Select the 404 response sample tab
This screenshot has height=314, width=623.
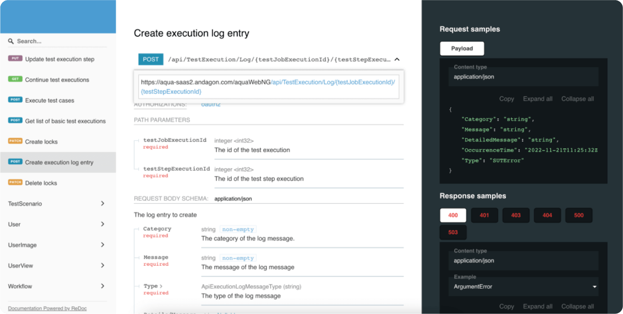pyautogui.click(x=547, y=215)
